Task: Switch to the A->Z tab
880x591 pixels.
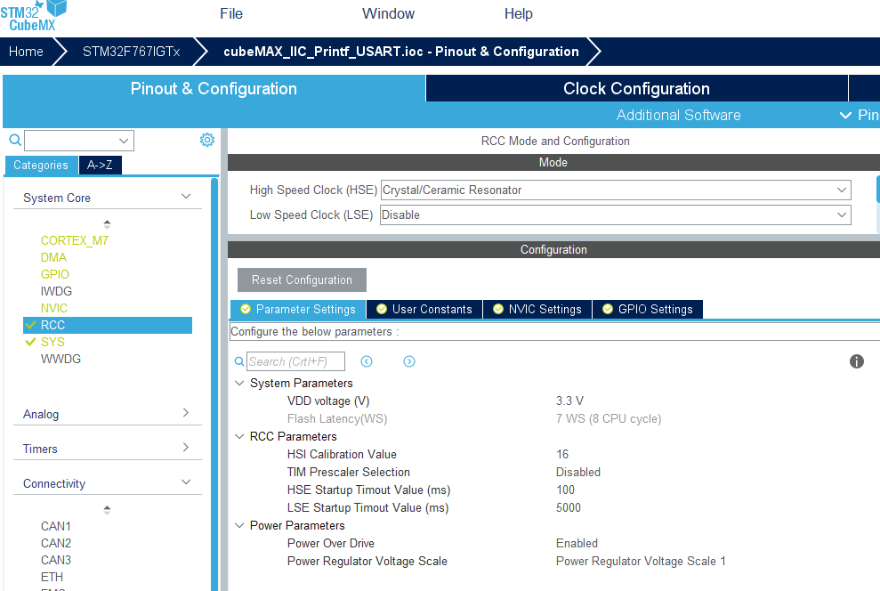Action: click(x=100, y=165)
